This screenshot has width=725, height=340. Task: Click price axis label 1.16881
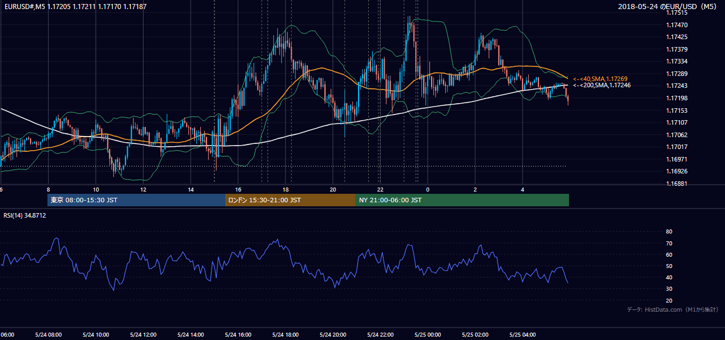(677, 184)
